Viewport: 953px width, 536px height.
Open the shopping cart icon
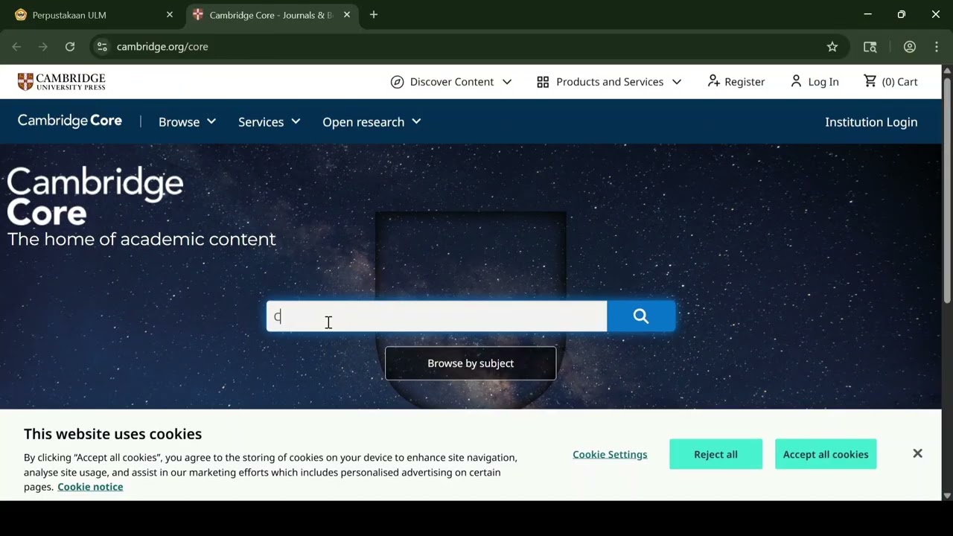click(870, 81)
